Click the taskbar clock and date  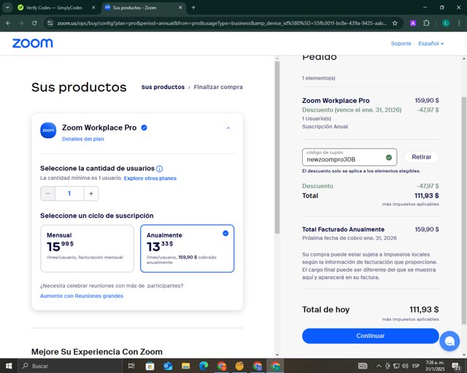point(435,366)
